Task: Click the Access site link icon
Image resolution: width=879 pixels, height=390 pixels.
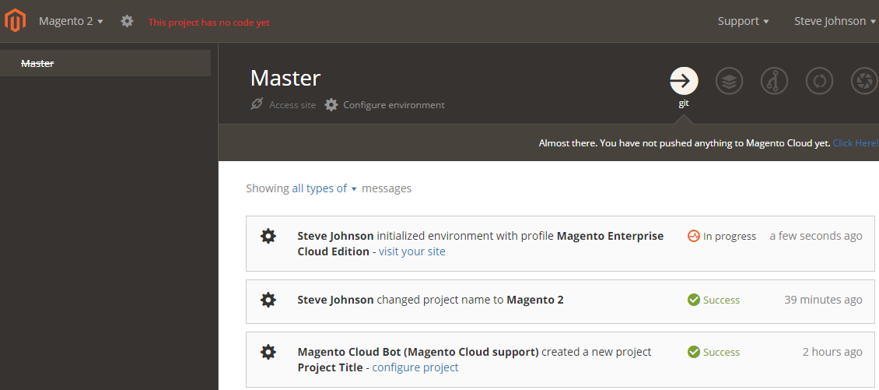Action: click(257, 104)
